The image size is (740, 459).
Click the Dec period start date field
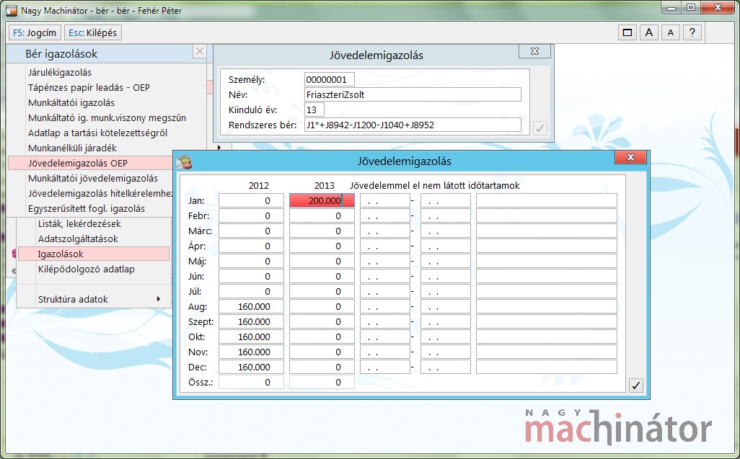click(x=385, y=367)
